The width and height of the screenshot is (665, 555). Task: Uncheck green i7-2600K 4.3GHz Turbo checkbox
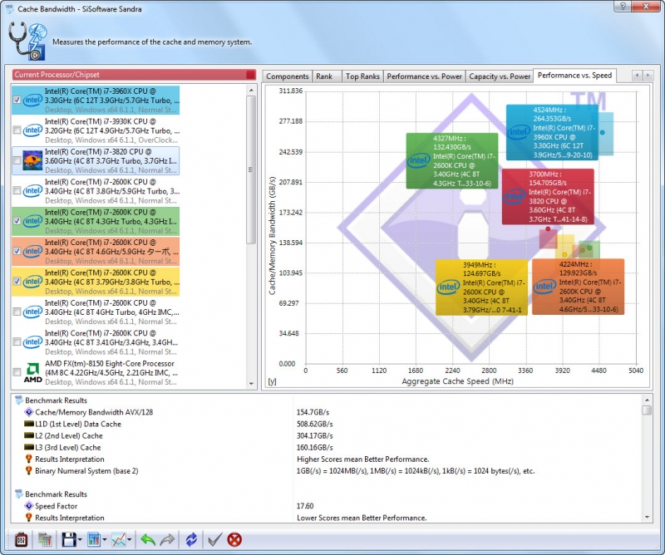tap(17, 221)
